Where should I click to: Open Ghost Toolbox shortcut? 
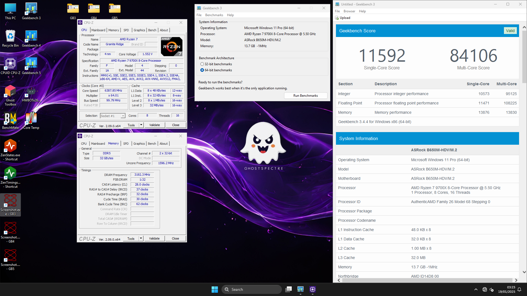[x=10, y=95]
